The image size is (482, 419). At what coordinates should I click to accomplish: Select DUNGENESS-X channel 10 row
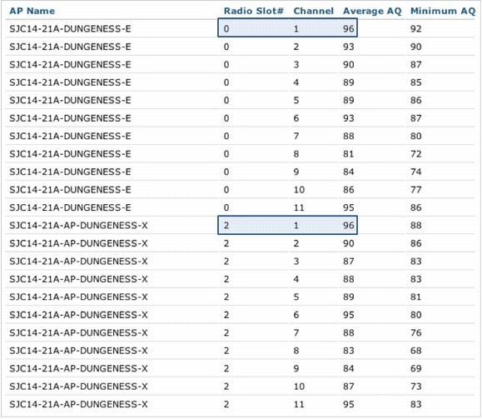tap(240, 386)
